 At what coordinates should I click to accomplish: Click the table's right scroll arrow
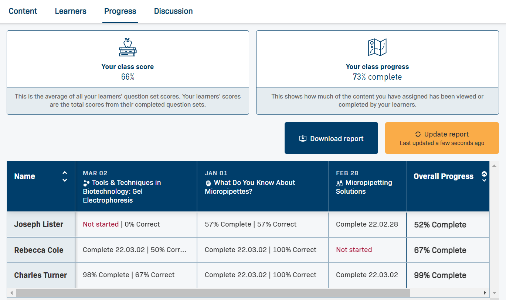pyautogui.click(x=485, y=293)
